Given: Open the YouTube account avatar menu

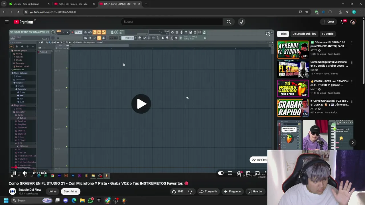Looking at the screenshot, I should (x=353, y=22).
